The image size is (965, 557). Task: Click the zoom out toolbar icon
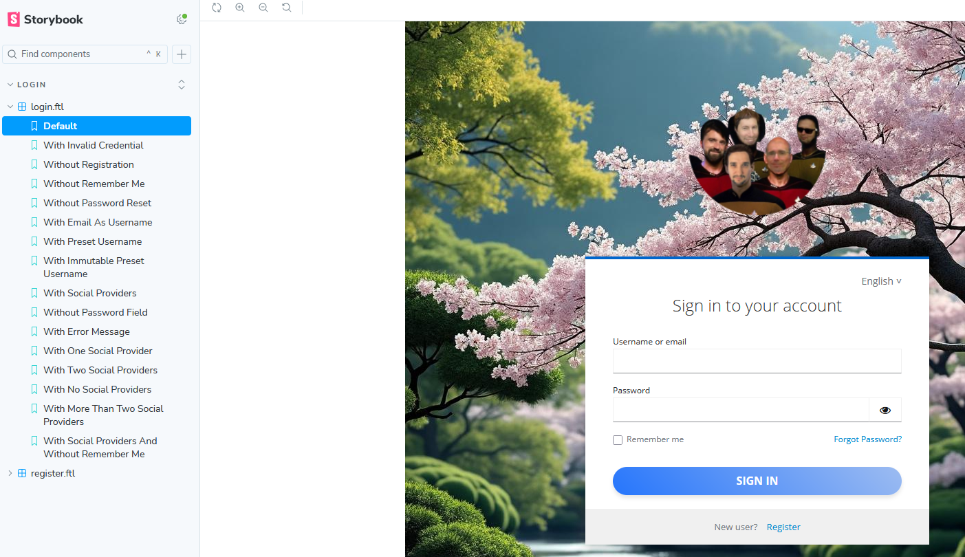pos(263,8)
